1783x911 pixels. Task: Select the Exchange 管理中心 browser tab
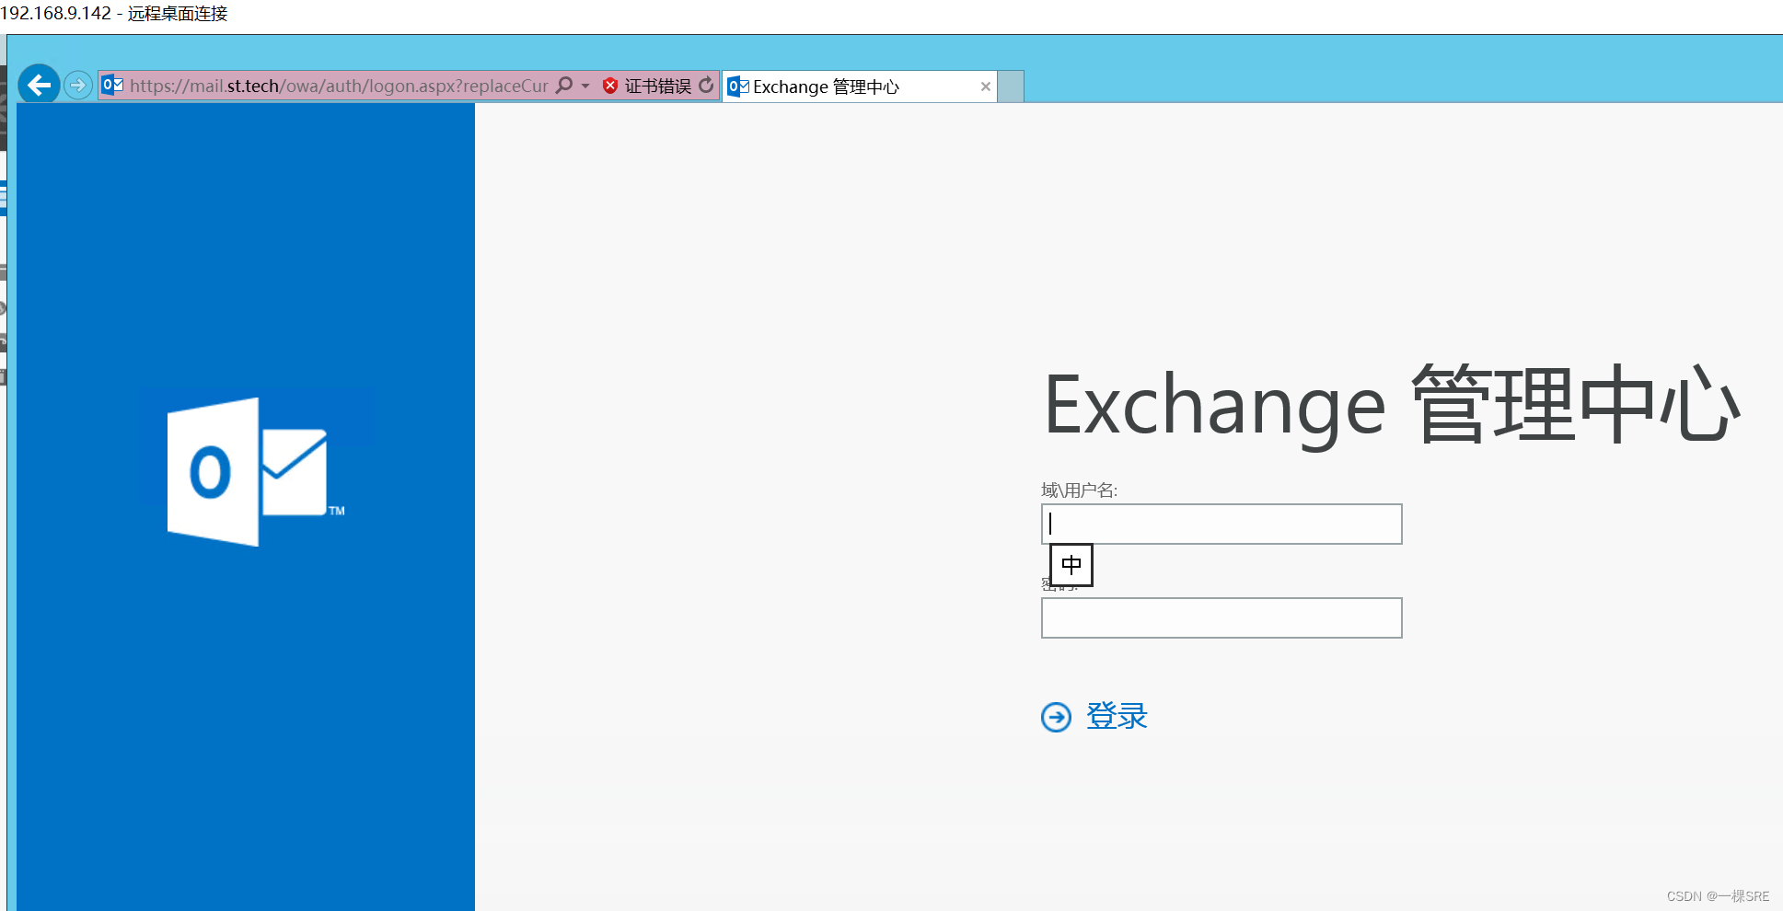click(x=847, y=86)
